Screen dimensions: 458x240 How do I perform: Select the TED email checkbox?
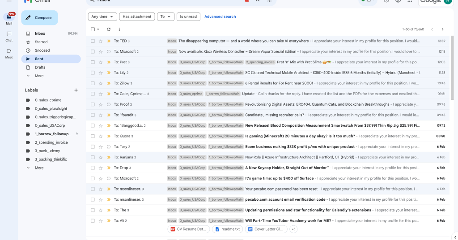pyautogui.click(x=93, y=41)
